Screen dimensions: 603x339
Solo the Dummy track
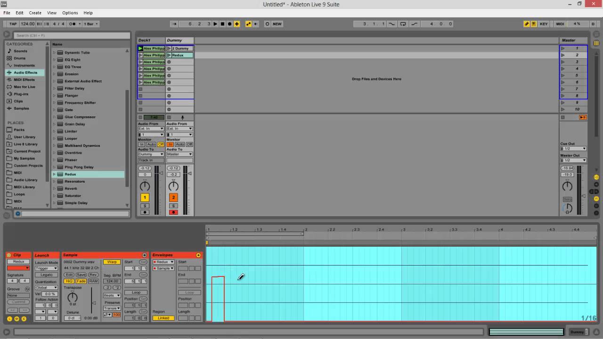pyautogui.click(x=173, y=206)
